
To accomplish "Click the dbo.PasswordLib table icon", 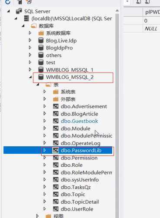I will click(x=56, y=150).
